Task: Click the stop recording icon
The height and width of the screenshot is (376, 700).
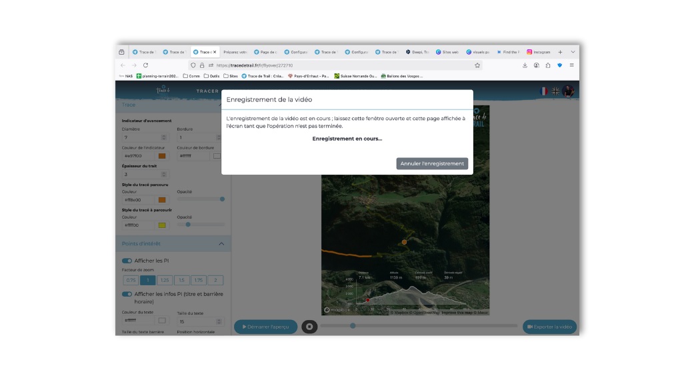Action: click(309, 327)
